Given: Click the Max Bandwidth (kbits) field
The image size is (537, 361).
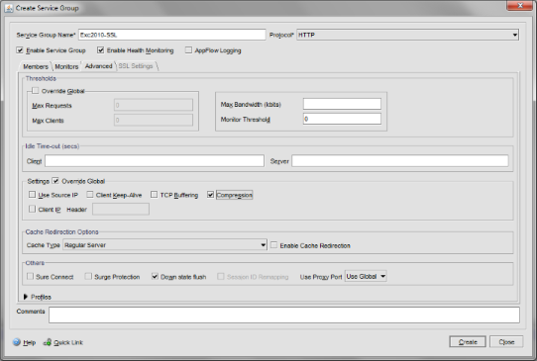Looking at the screenshot, I should 342,104.
